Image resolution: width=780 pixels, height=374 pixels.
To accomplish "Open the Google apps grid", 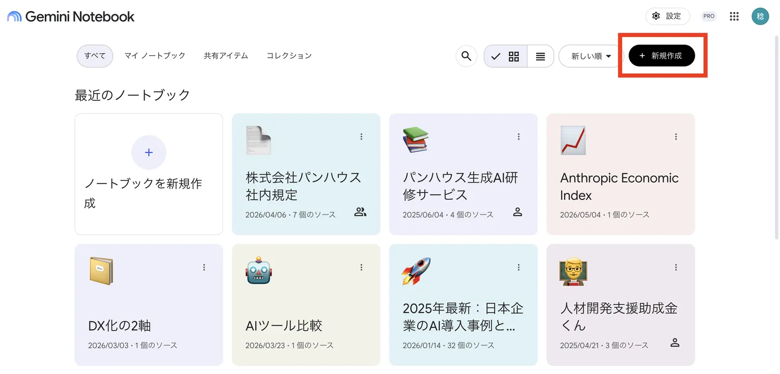I will tap(734, 16).
